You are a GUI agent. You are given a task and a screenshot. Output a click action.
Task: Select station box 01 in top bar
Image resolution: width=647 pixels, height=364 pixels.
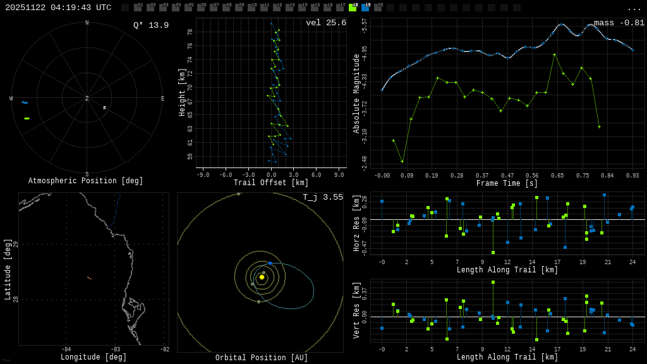138,8
